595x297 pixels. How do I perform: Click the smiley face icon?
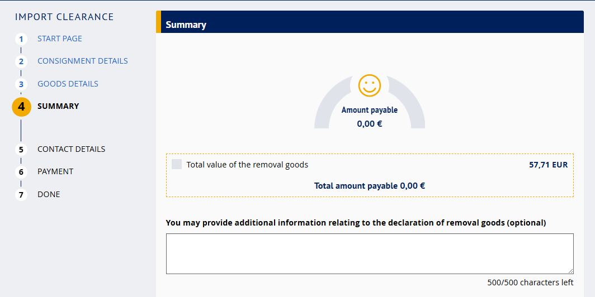[x=370, y=85]
